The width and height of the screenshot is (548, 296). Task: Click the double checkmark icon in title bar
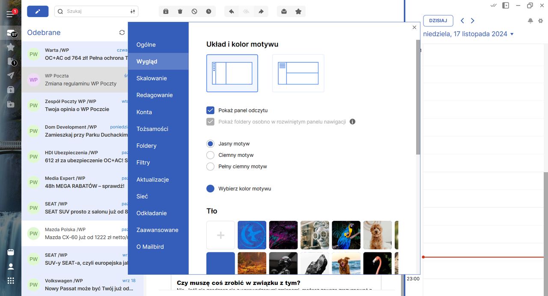point(494,6)
